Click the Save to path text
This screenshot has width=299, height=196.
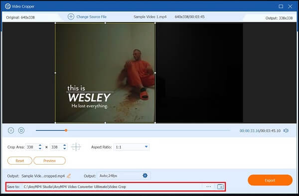pos(75,187)
